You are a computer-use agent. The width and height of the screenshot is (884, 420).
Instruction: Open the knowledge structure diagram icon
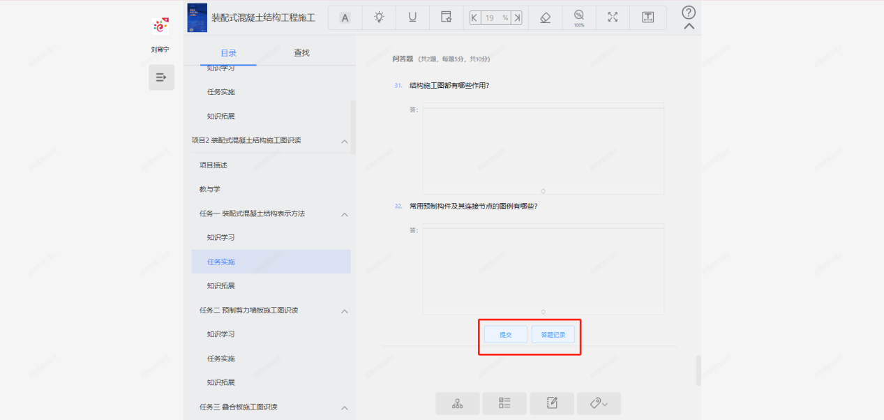click(x=458, y=403)
